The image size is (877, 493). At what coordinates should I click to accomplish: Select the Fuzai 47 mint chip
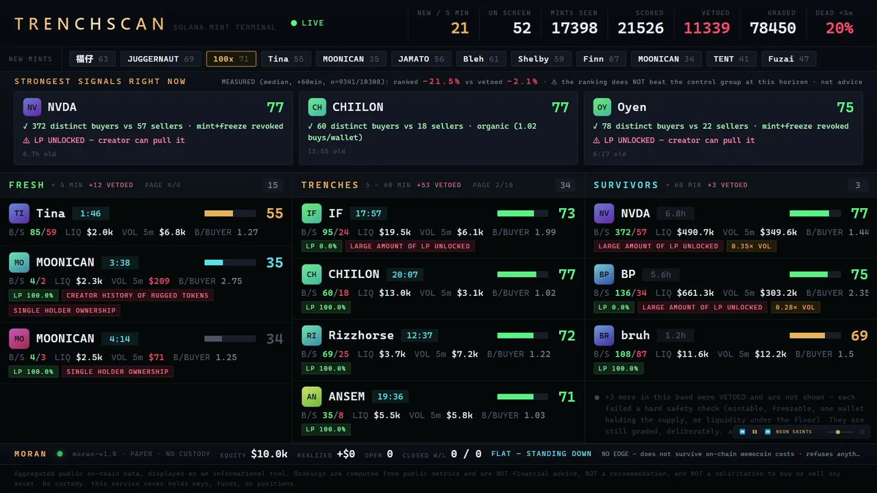[789, 59]
